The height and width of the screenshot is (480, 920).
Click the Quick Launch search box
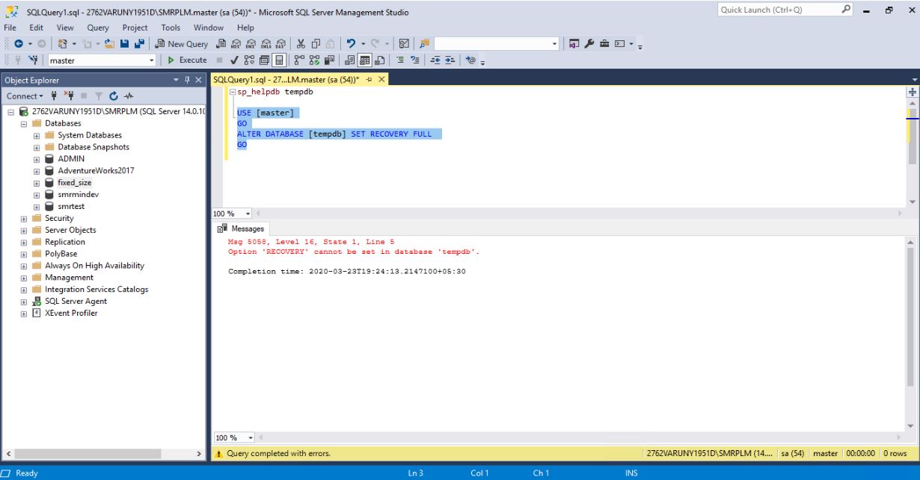pos(785,10)
